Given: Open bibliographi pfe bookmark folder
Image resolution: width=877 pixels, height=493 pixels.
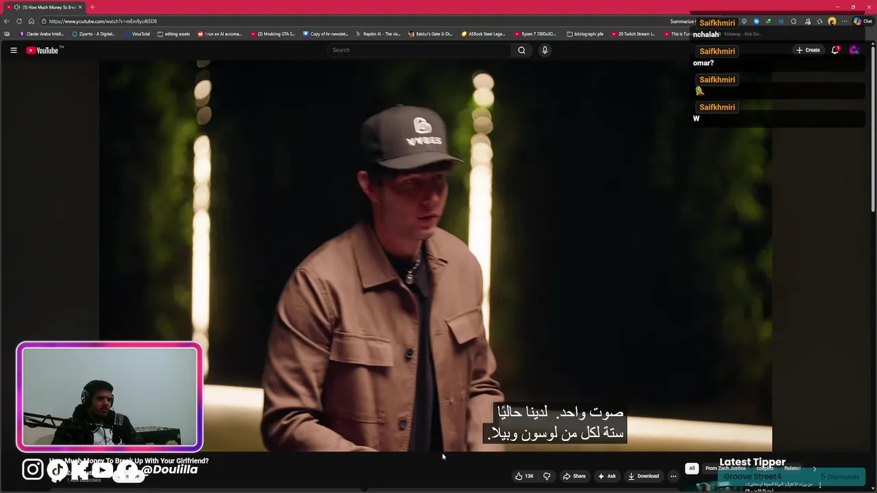Looking at the screenshot, I should tap(585, 34).
